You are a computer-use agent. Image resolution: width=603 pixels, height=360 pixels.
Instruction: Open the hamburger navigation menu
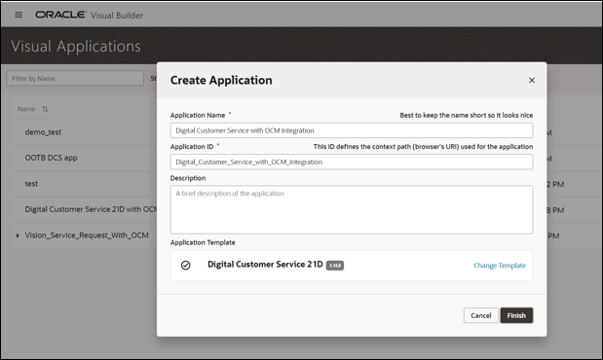click(x=19, y=15)
